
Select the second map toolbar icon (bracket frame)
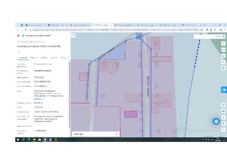[223, 50]
